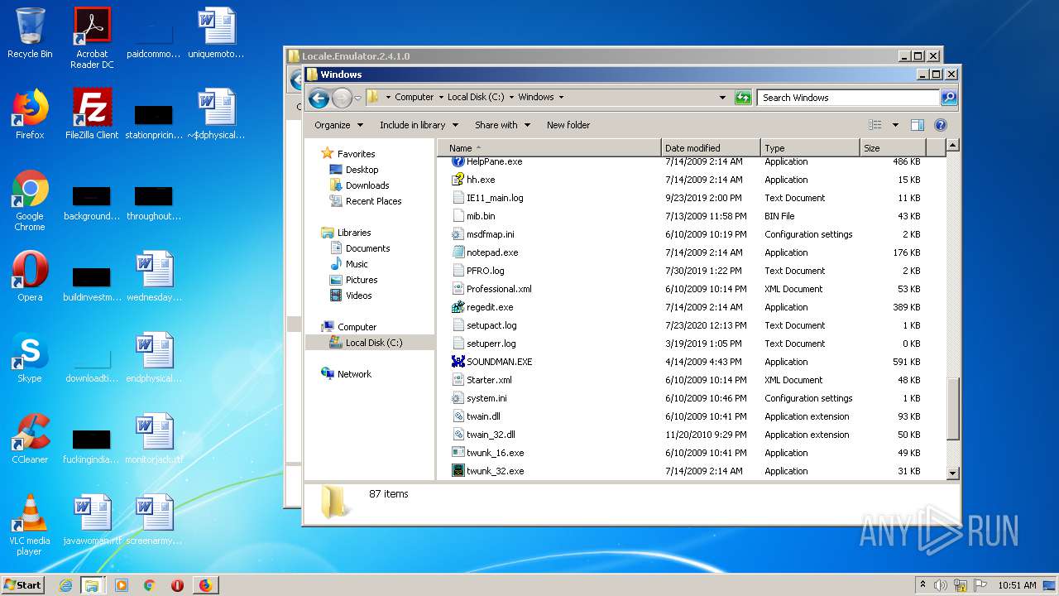
Task: Click the search magnifier icon
Action: (x=949, y=98)
